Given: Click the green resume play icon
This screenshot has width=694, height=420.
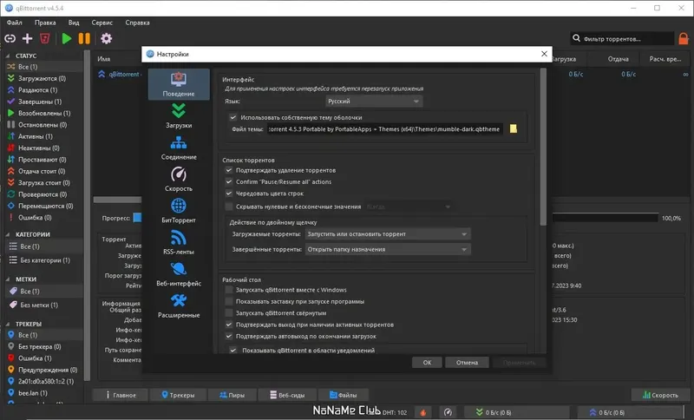Looking at the screenshot, I should coord(67,38).
